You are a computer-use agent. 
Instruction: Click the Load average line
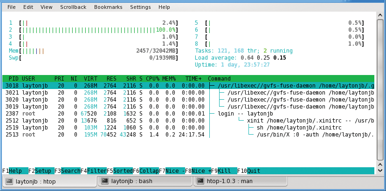point(240,58)
